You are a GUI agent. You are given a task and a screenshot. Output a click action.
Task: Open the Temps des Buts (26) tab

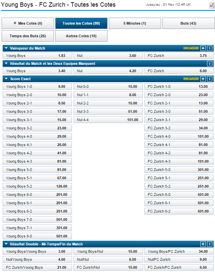coord(28,36)
